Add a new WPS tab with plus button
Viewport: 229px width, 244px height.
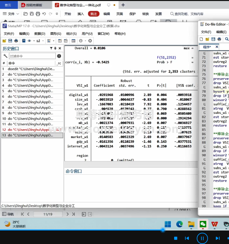(123, 5)
